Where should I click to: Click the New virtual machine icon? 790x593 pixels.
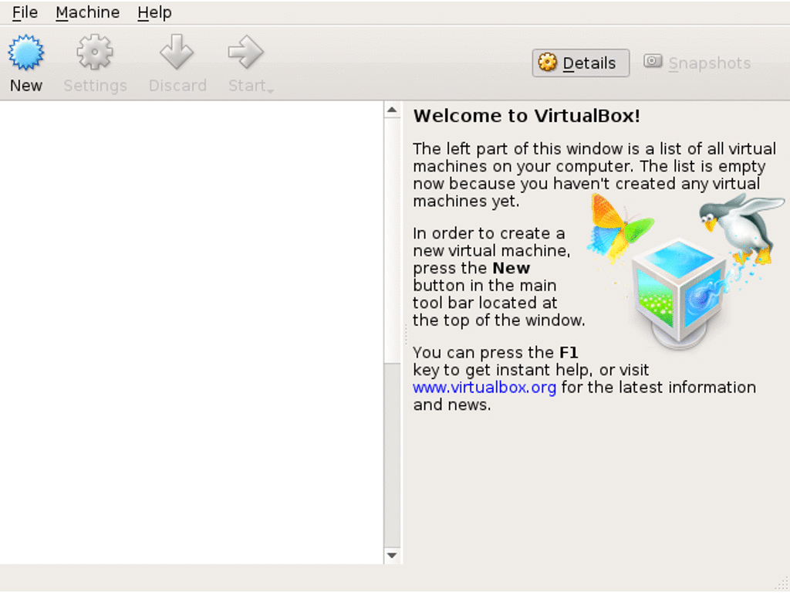pyautogui.click(x=25, y=52)
